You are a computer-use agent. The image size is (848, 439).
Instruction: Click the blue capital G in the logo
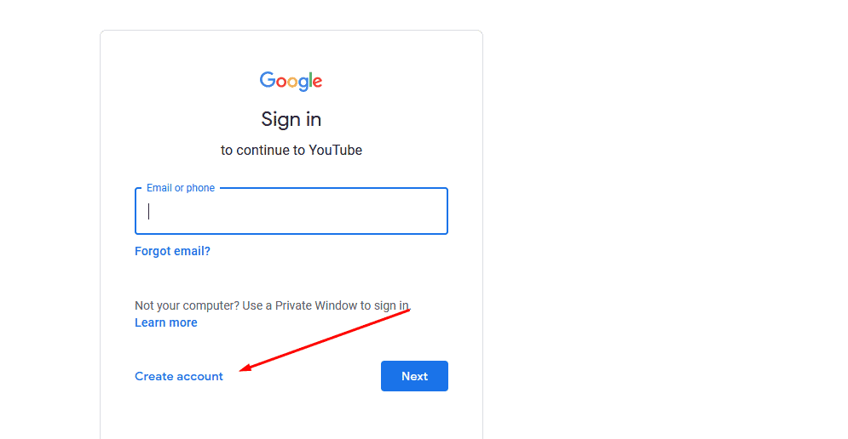(268, 80)
